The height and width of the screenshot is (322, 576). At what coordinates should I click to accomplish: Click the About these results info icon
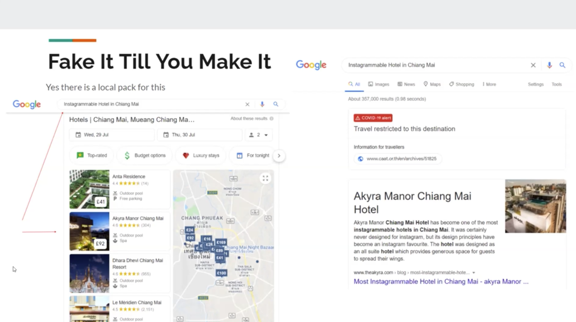pyautogui.click(x=271, y=119)
